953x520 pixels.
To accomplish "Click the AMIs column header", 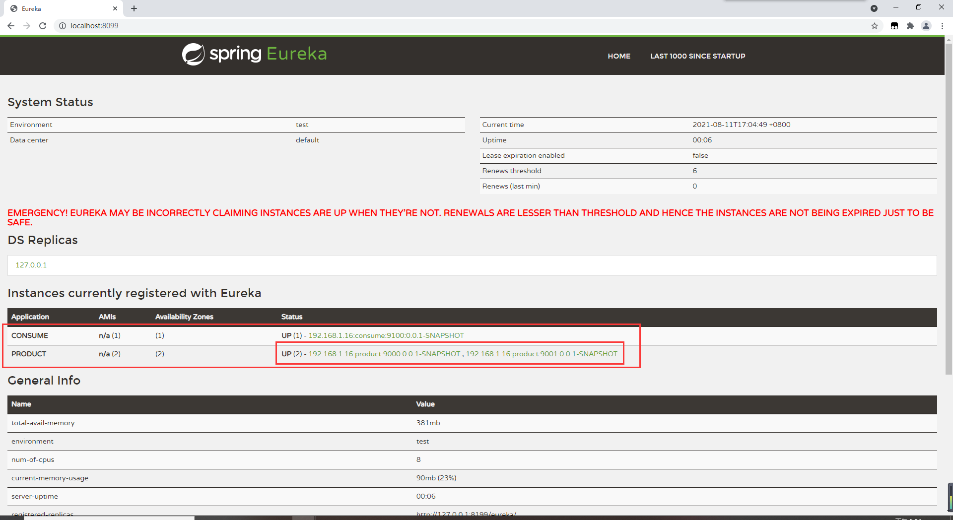I will click(107, 317).
